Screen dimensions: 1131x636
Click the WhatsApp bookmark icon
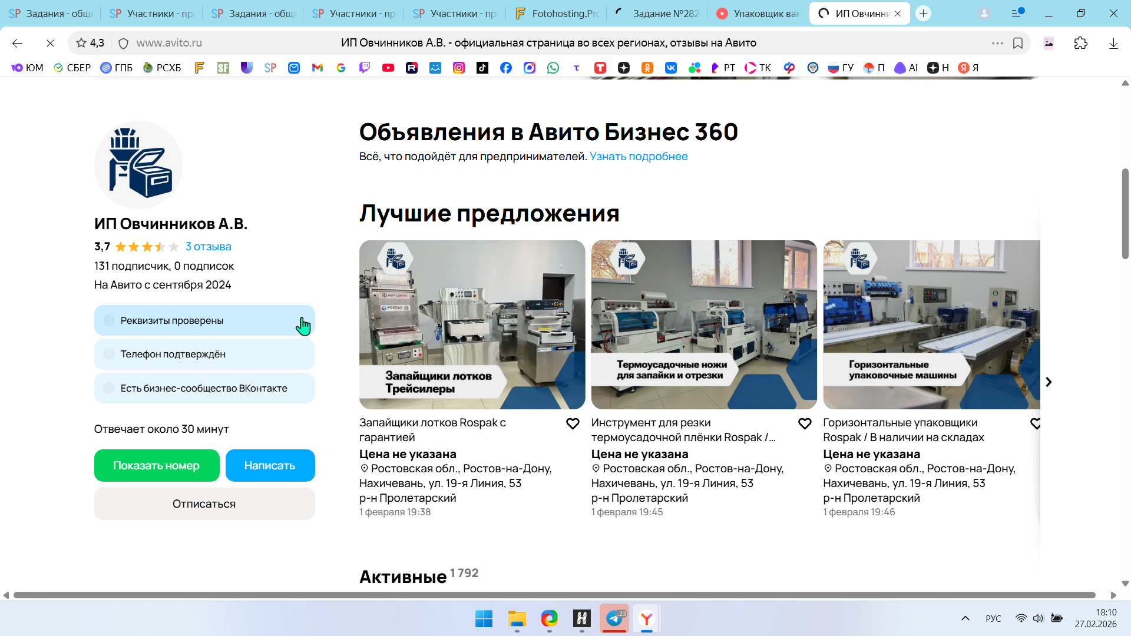pyautogui.click(x=553, y=68)
